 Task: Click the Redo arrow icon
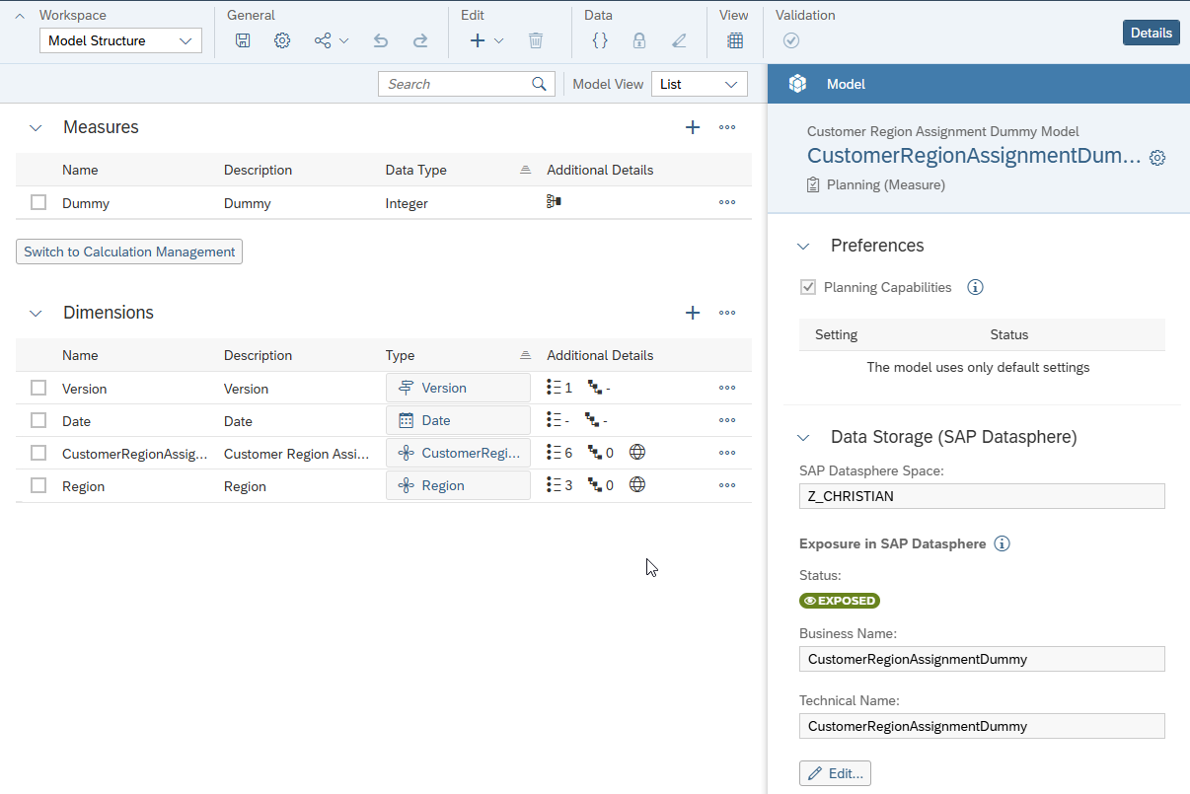420,40
